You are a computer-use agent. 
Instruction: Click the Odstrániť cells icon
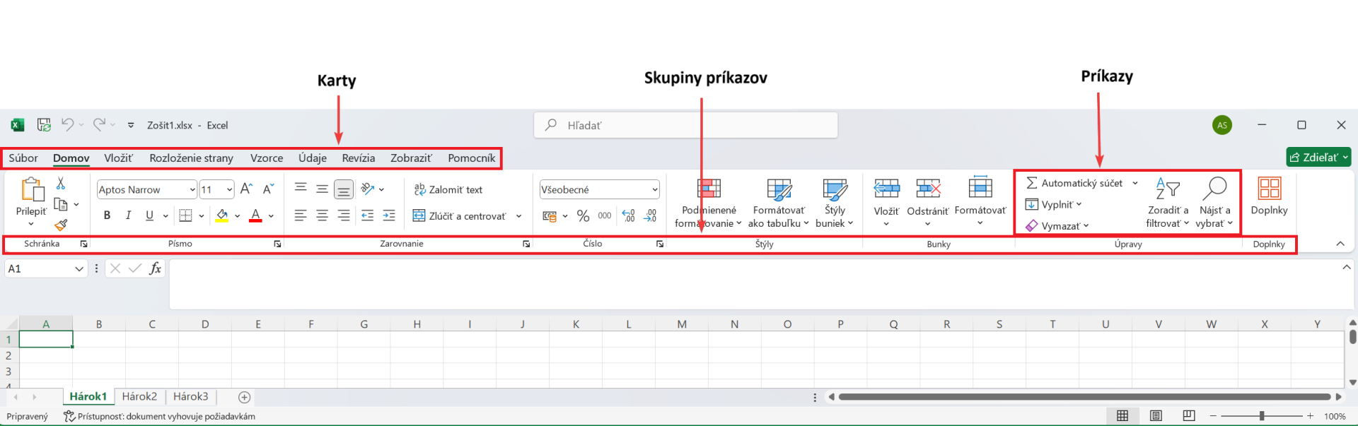[x=928, y=188]
